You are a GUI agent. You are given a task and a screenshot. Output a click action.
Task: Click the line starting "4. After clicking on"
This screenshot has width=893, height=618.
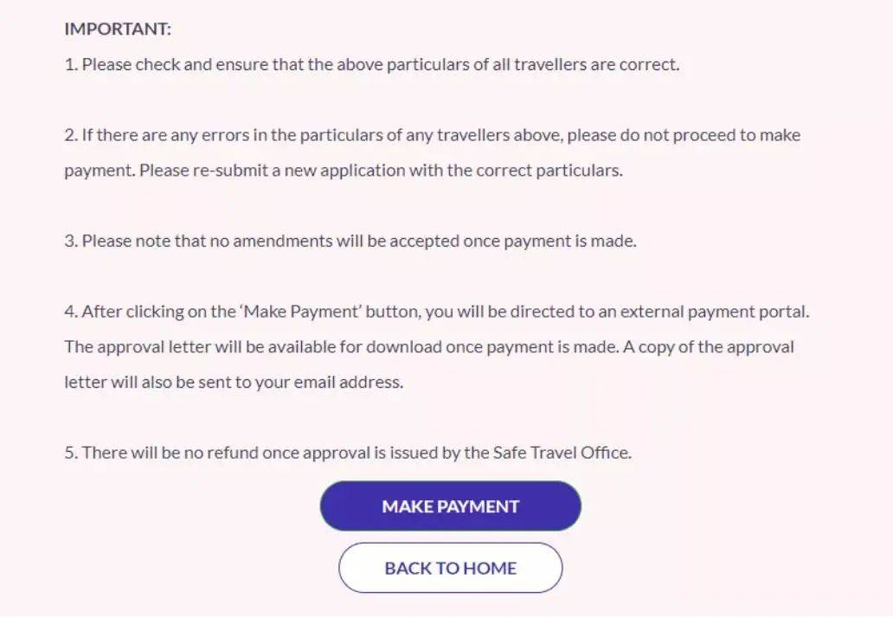[x=436, y=312]
